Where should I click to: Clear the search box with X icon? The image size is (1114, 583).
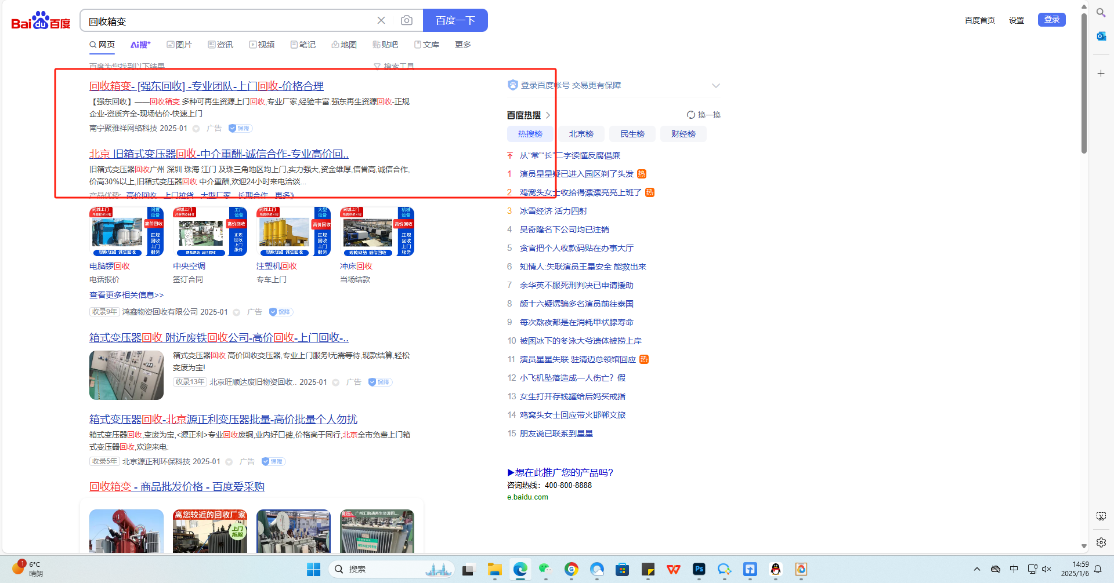click(x=381, y=21)
